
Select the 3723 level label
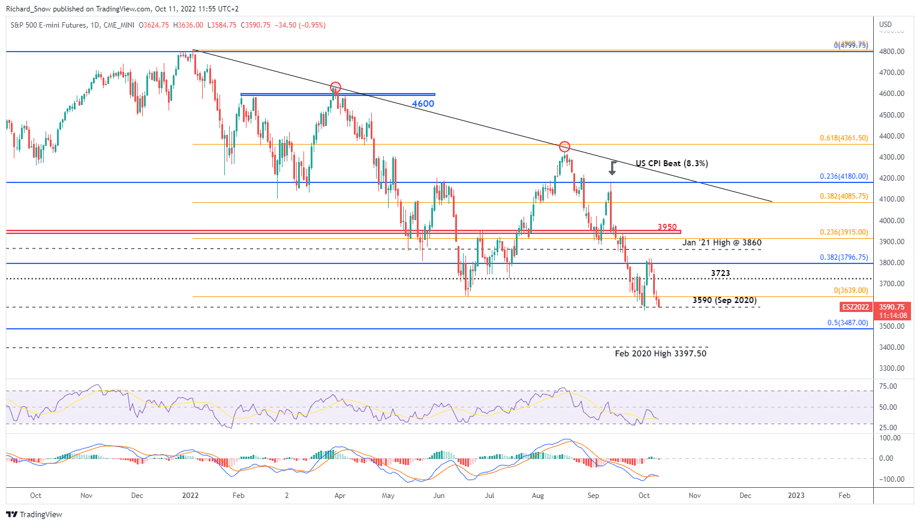720,273
